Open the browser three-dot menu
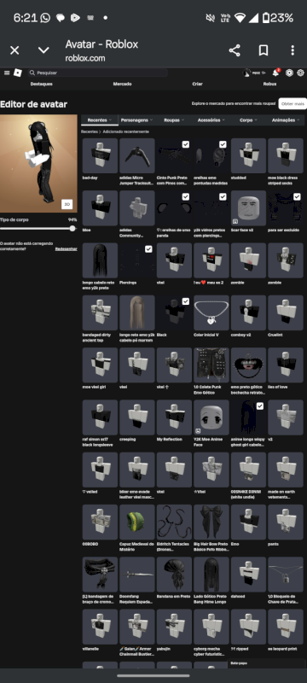 [x=293, y=50]
